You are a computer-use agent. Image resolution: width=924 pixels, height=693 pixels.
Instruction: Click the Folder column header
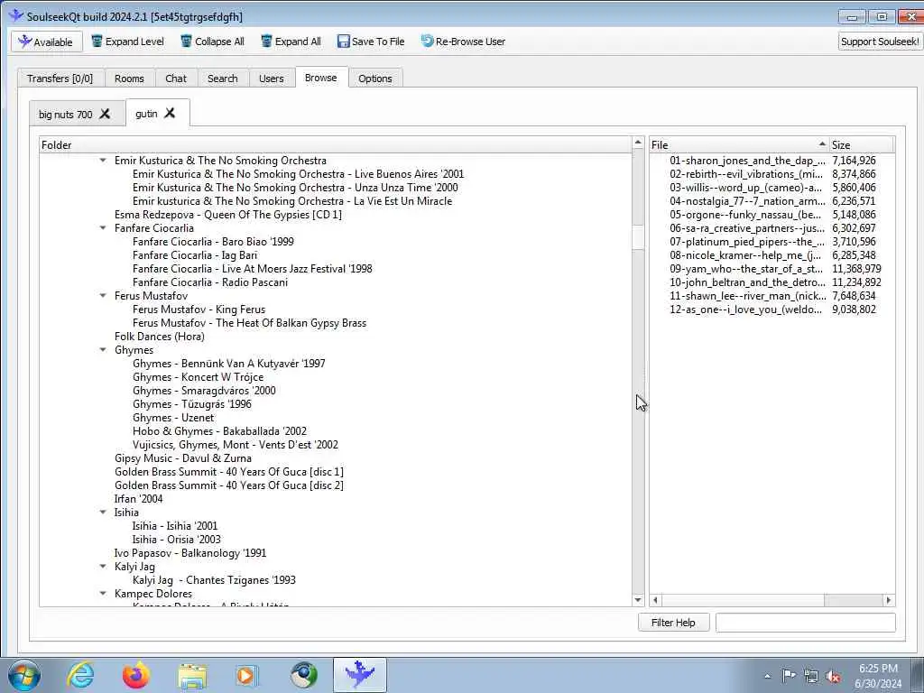point(336,145)
